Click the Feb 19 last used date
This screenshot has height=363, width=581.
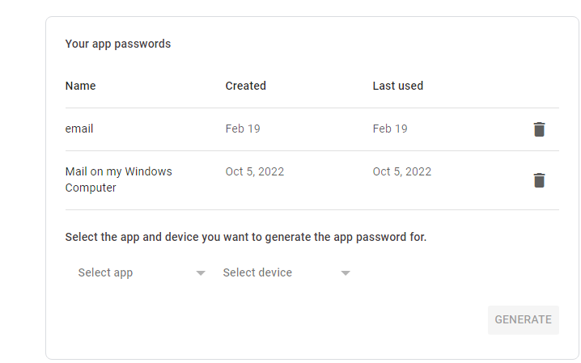pos(390,129)
